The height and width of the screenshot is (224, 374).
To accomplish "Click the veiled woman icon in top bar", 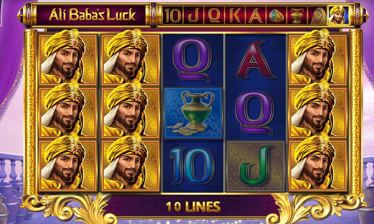I will pyautogui.click(x=318, y=15).
